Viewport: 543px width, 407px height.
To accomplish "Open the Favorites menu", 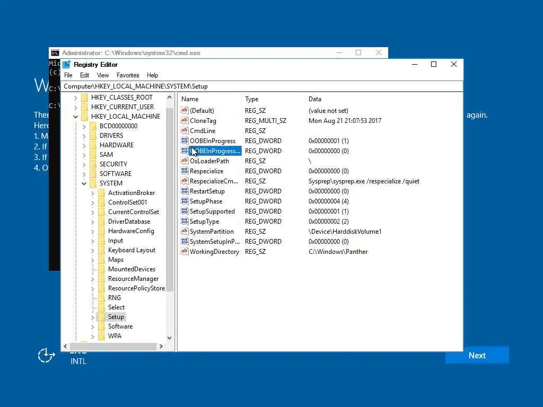I will click(128, 75).
